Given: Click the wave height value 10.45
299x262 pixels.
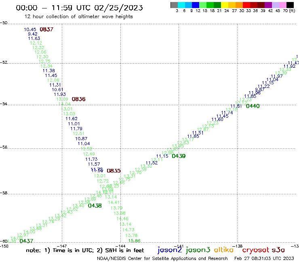Looking at the screenshot, I should point(30,29).
